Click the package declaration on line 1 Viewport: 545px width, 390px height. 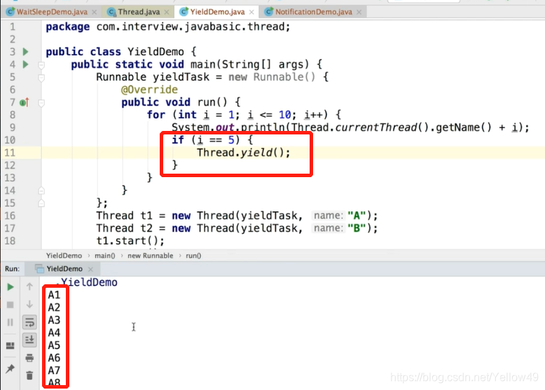tap(168, 27)
